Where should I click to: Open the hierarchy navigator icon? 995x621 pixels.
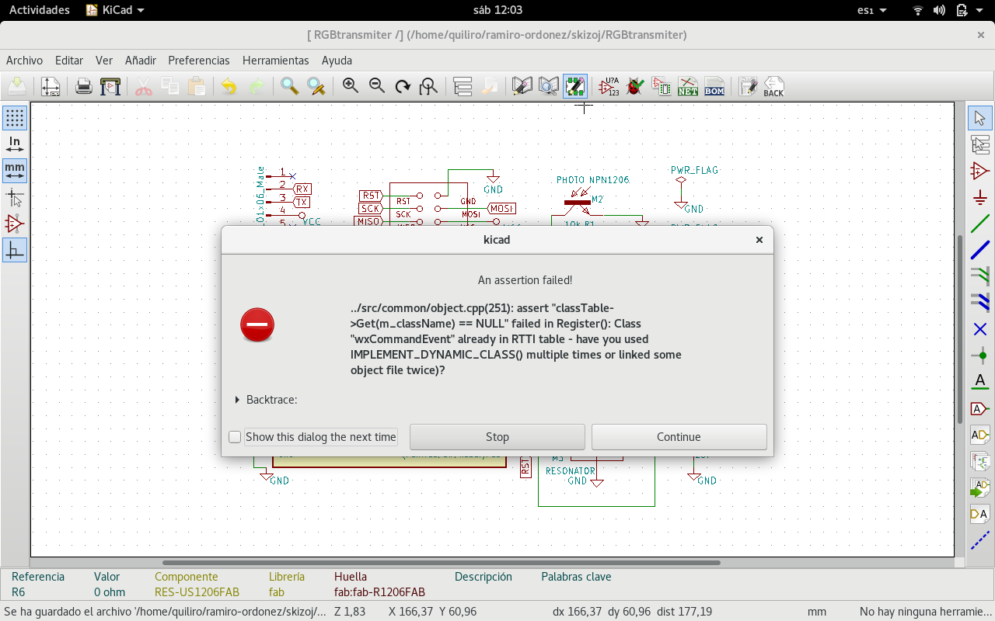pyautogui.click(x=463, y=86)
